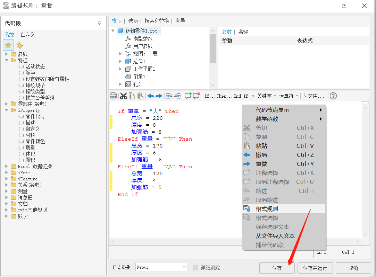376x277 pixels.
Task: Click the copy icon in editor toolbar
Action: (x=132, y=96)
